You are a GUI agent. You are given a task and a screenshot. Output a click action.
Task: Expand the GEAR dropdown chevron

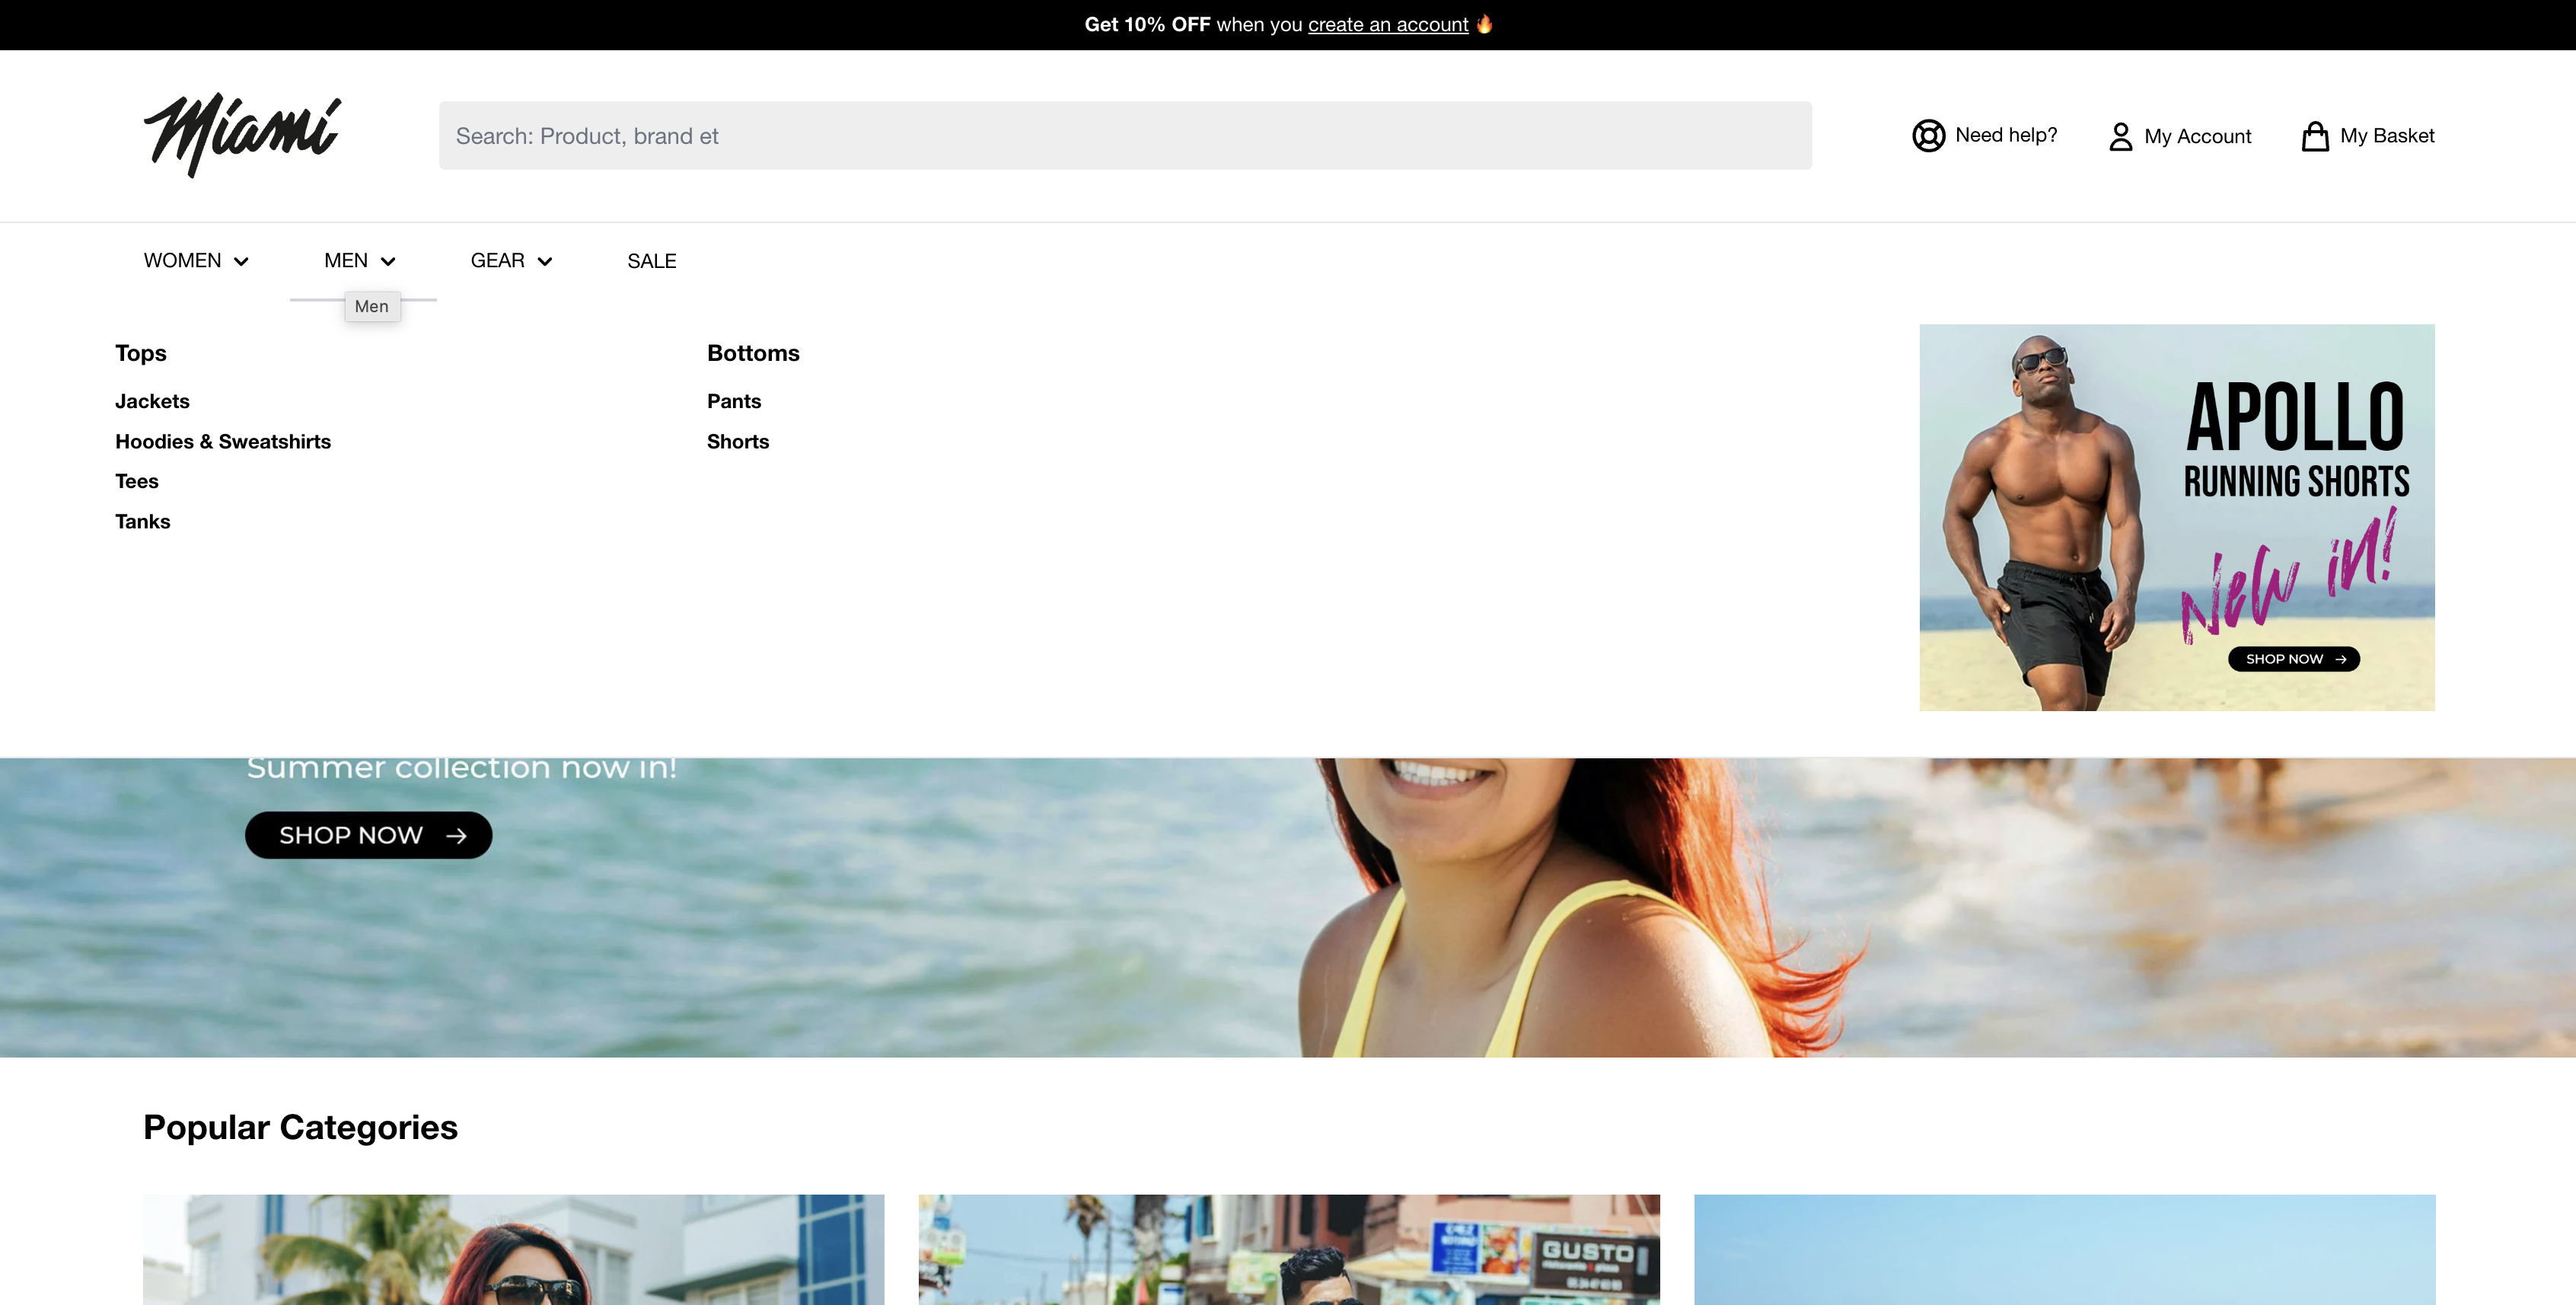point(545,262)
